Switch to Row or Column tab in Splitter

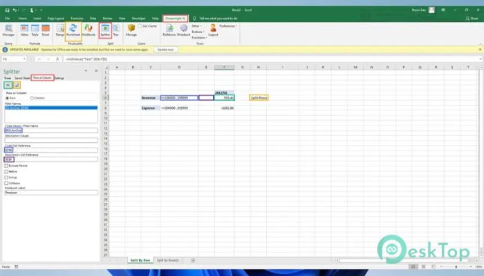[x=43, y=78]
